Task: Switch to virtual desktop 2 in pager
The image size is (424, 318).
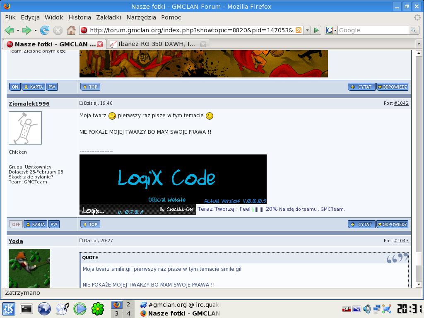Action: 128,304
